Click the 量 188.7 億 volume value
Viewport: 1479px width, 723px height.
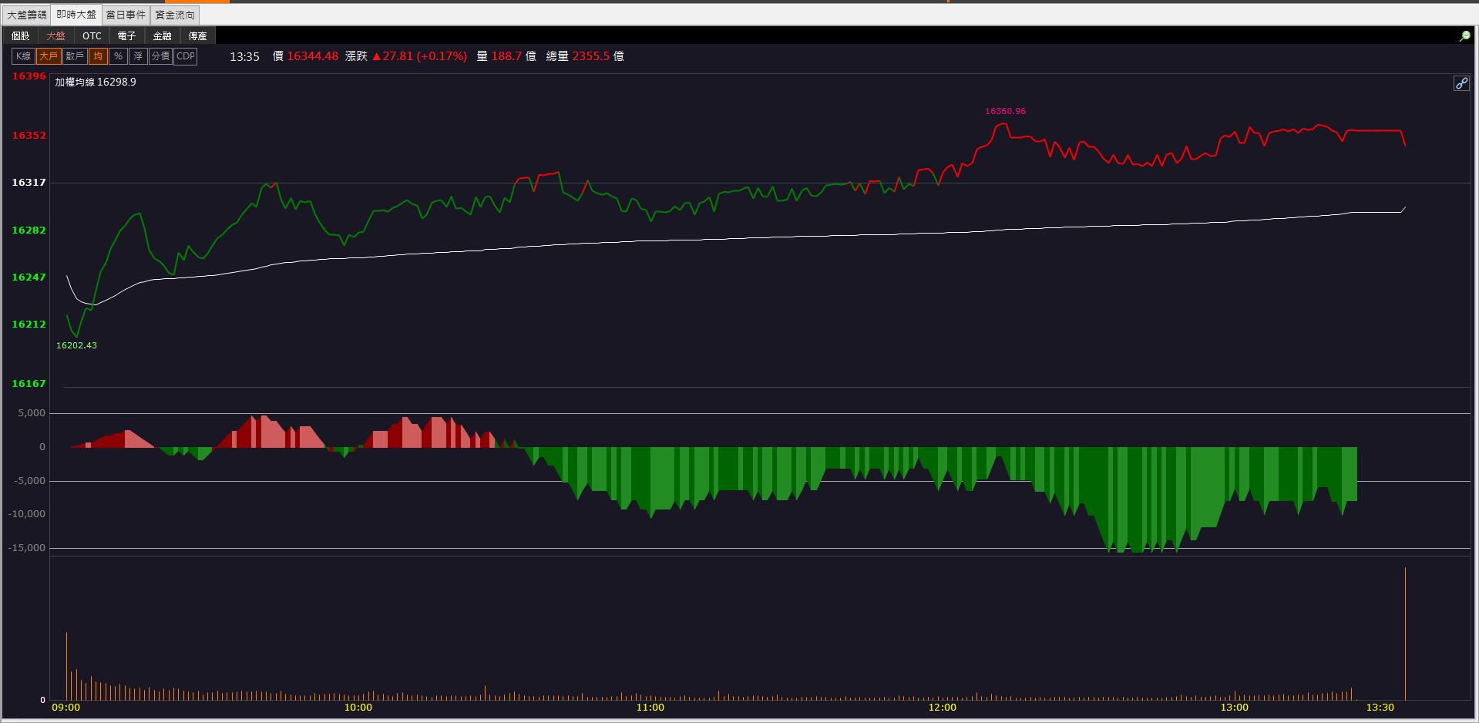pyautogui.click(x=506, y=56)
